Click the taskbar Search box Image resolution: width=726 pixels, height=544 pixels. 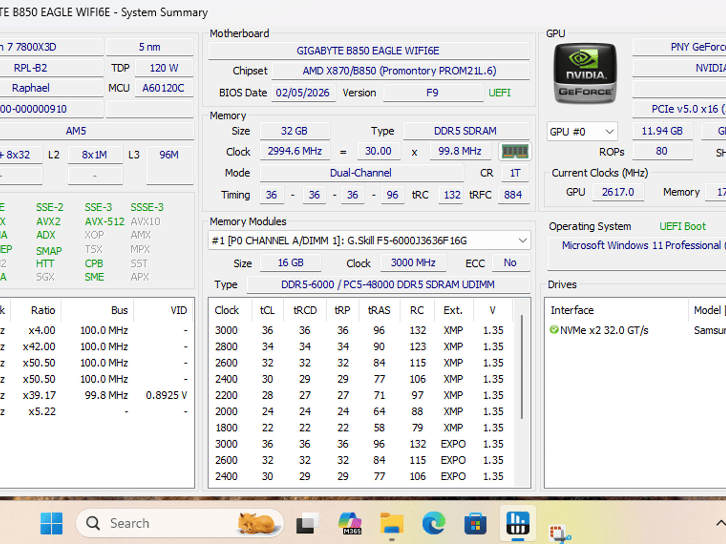pyautogui.click(x=180, y=523)
